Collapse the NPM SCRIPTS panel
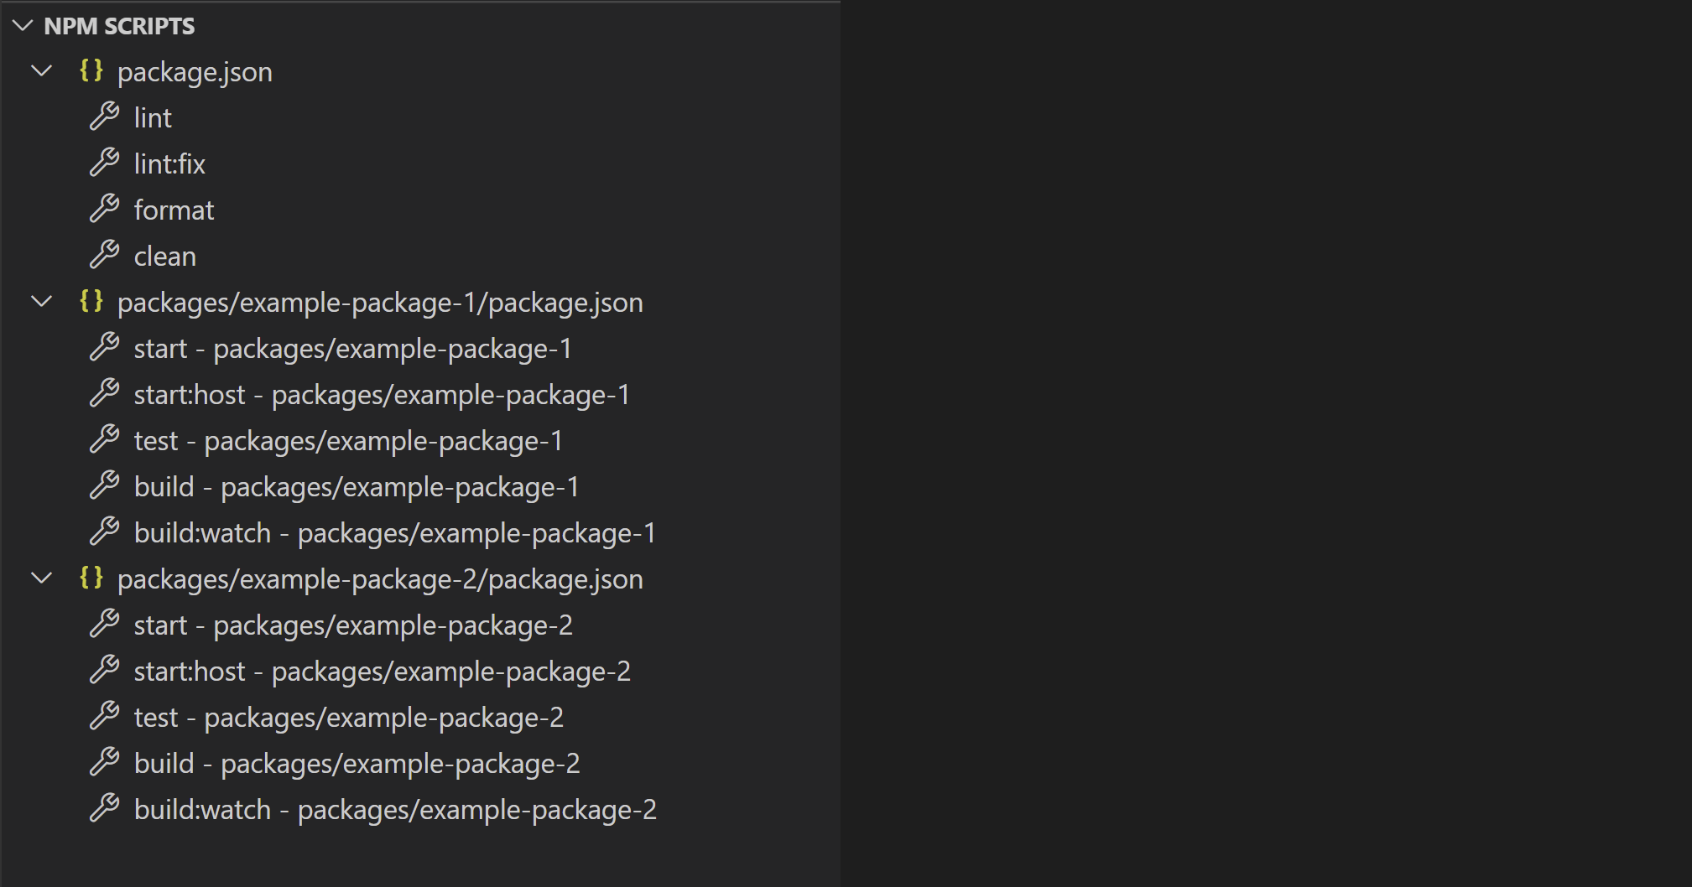Image resolution: width=1692 pixels, height=887 pixels. point(22,26)
